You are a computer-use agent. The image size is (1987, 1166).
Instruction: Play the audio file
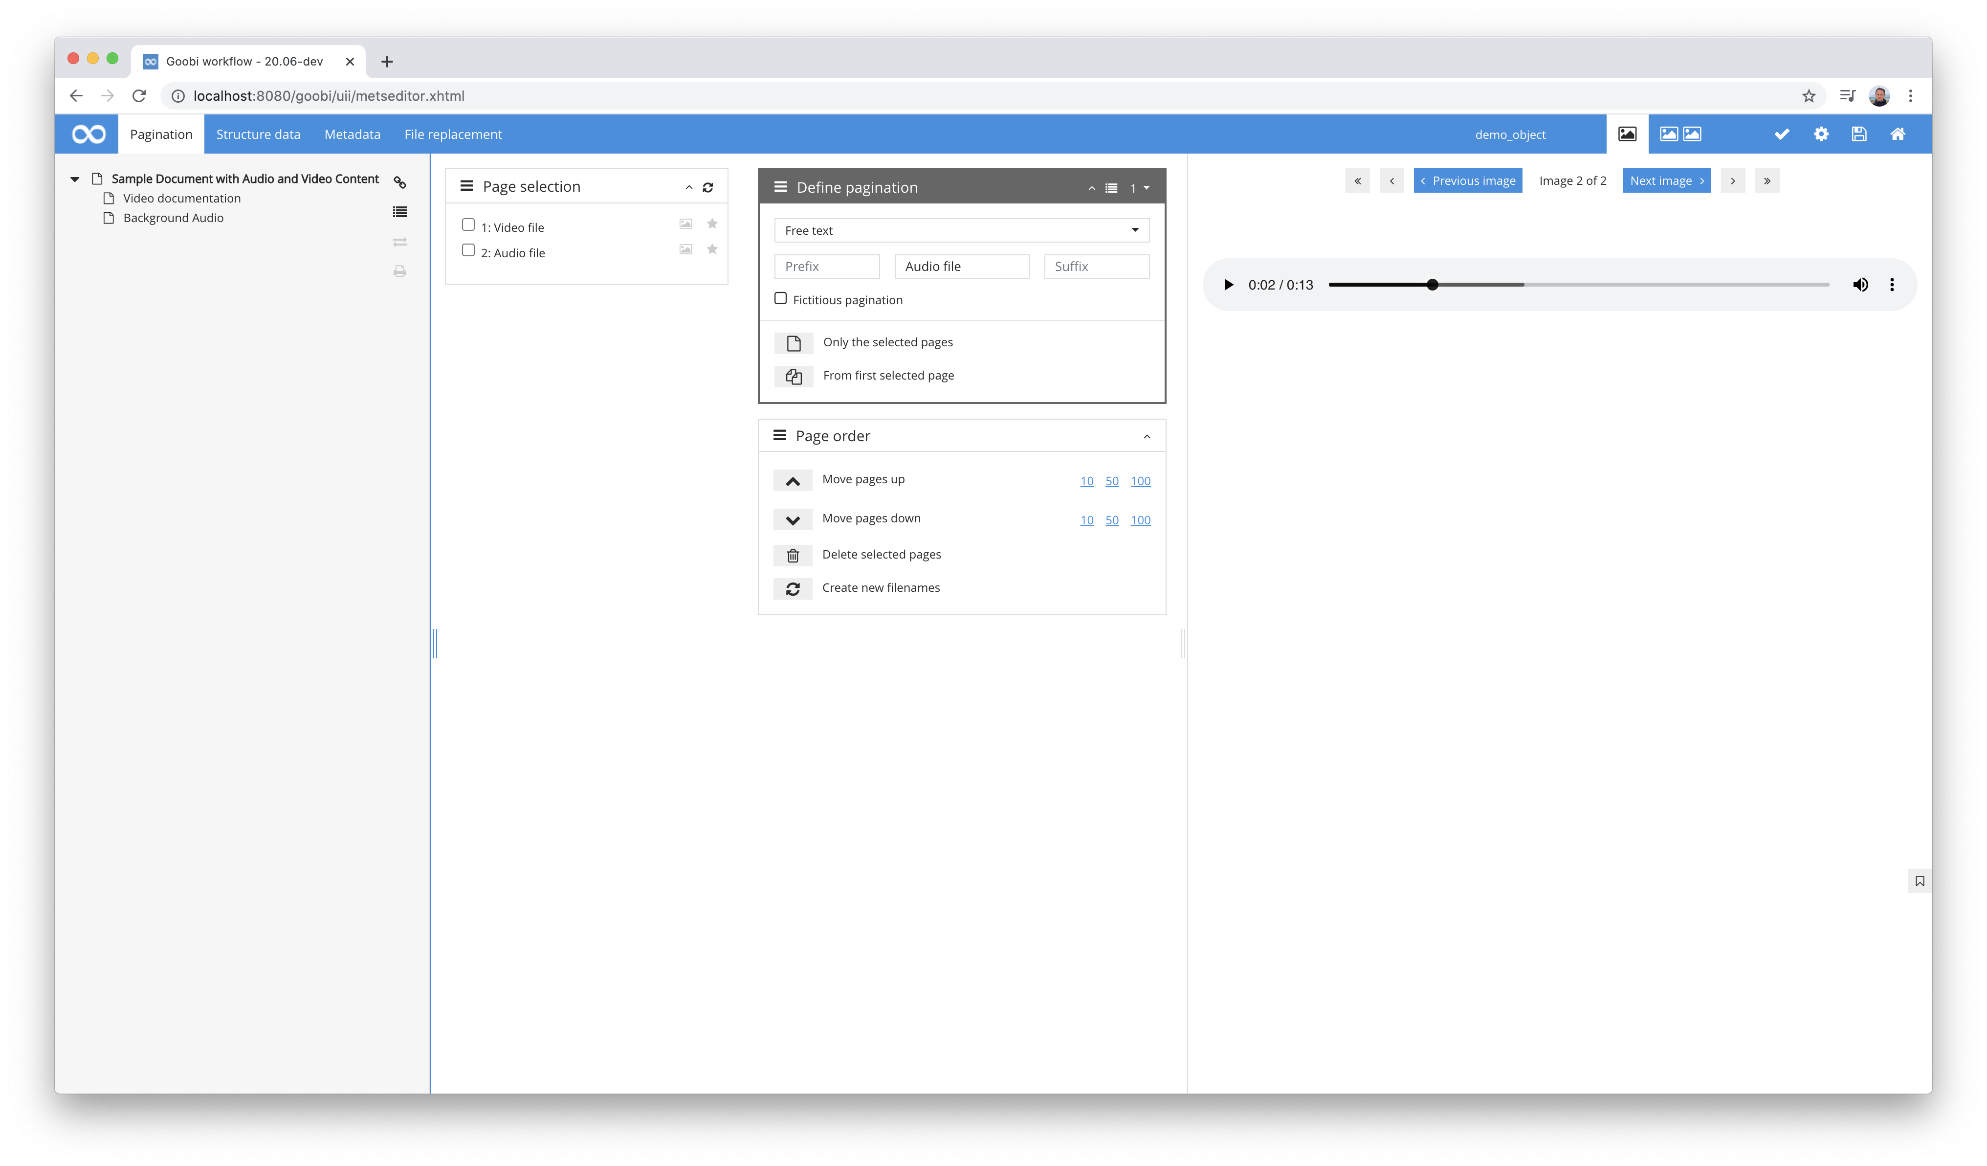click(1228, 285)
